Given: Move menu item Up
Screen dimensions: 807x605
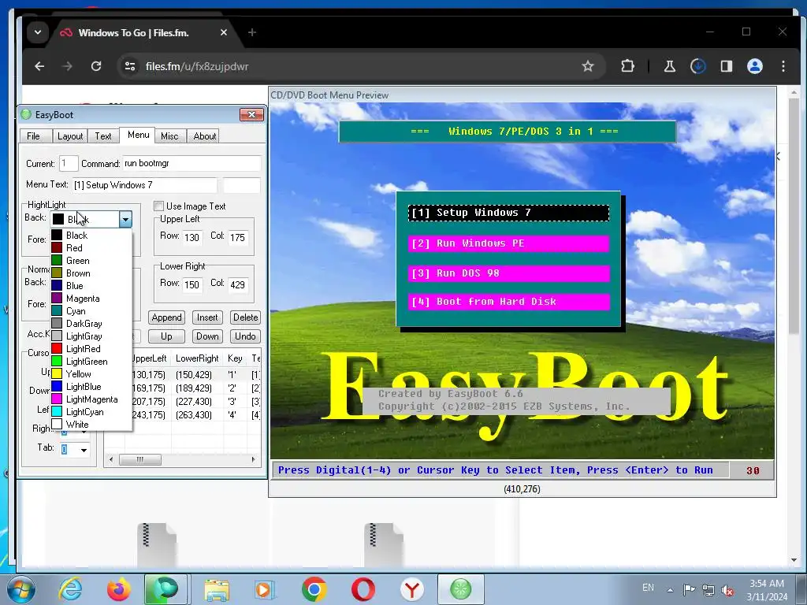Looking at the screenshot, I should (x=166, y=336).
